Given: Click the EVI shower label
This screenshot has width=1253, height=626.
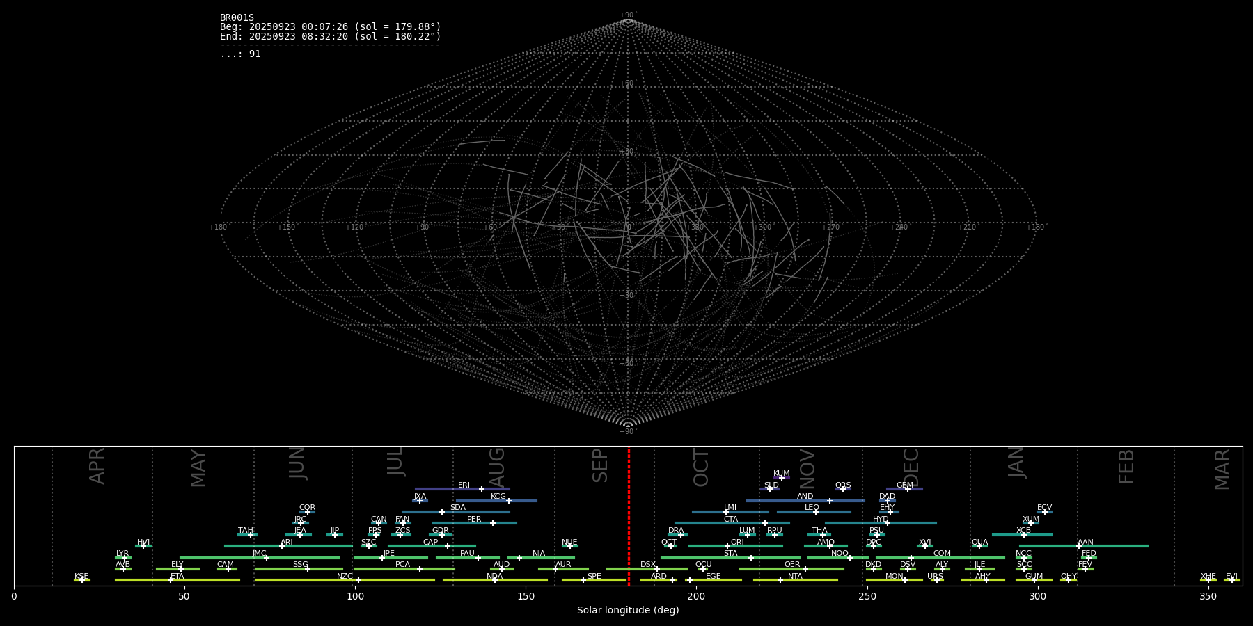Looking at the screenshot, I should point(1231,577).
